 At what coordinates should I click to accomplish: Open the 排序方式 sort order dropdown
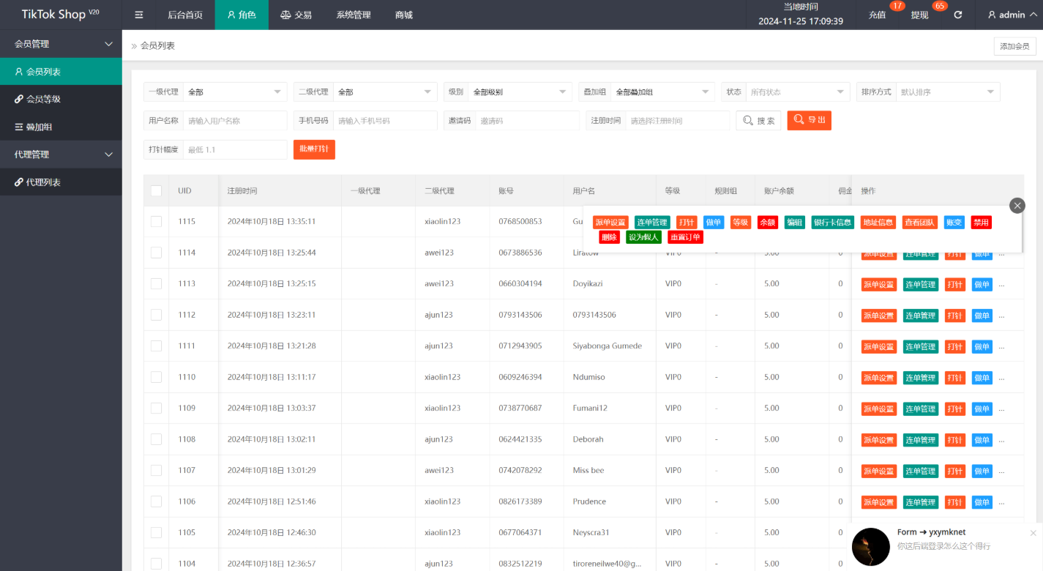point(947,92)
